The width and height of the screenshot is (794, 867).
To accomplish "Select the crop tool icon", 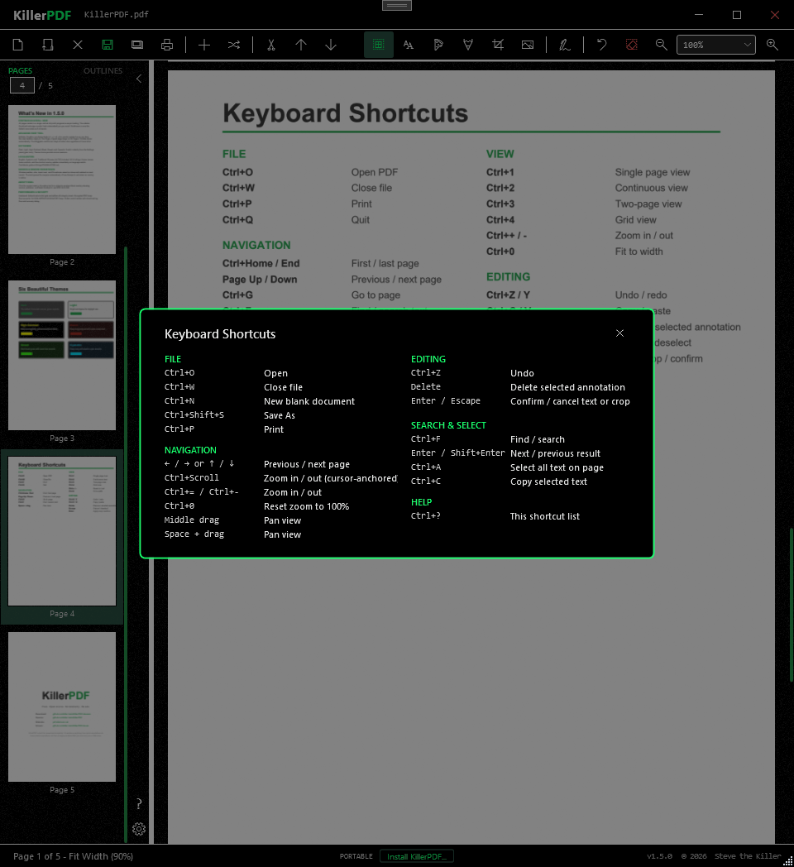I will (498, 45).
